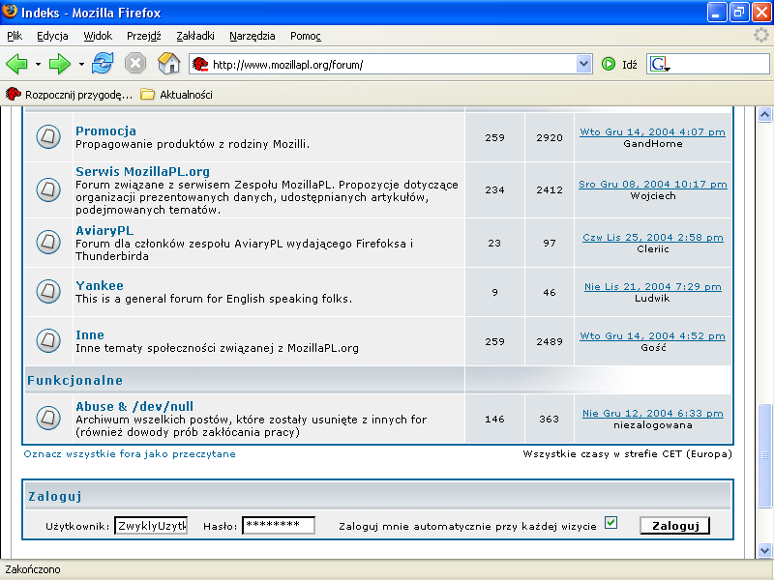Screen dimensions: 774x580
Task: Click topic count 234 in Serwis row
Action: coord(494,189)
